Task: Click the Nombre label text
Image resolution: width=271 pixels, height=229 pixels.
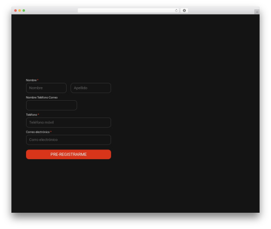Action: pos(31,80)
